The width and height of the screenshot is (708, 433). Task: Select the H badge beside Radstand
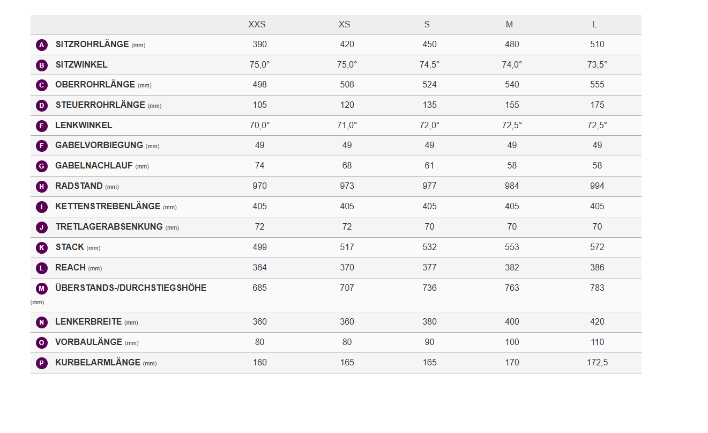(42, 187)
